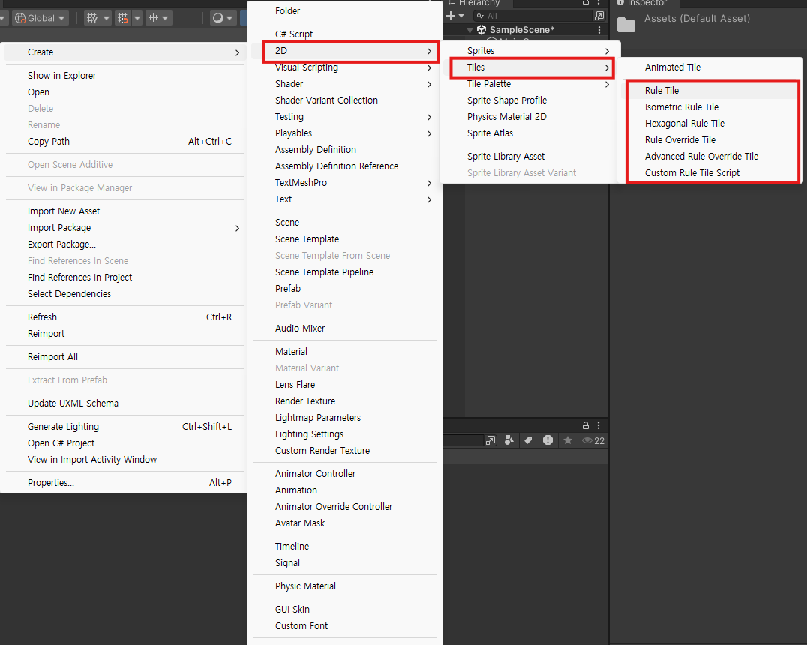Image resolution: width=807 pixels, height=645 pixels.
Task: Select Update UXML Schema
Action: point(123,403)
